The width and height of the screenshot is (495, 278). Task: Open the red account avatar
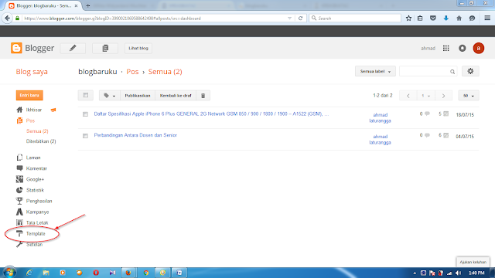pos(479,48)
